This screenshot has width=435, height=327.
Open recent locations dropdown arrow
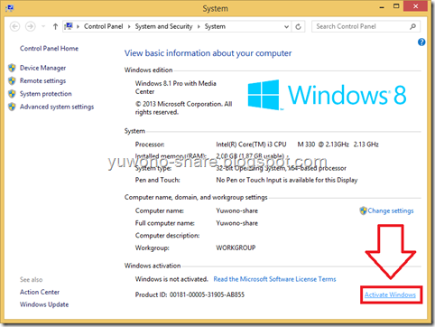click(x=43, y=26)
